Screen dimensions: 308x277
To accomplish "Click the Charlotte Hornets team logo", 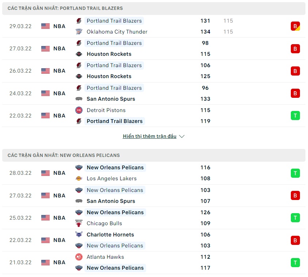I will coord(79,235).
